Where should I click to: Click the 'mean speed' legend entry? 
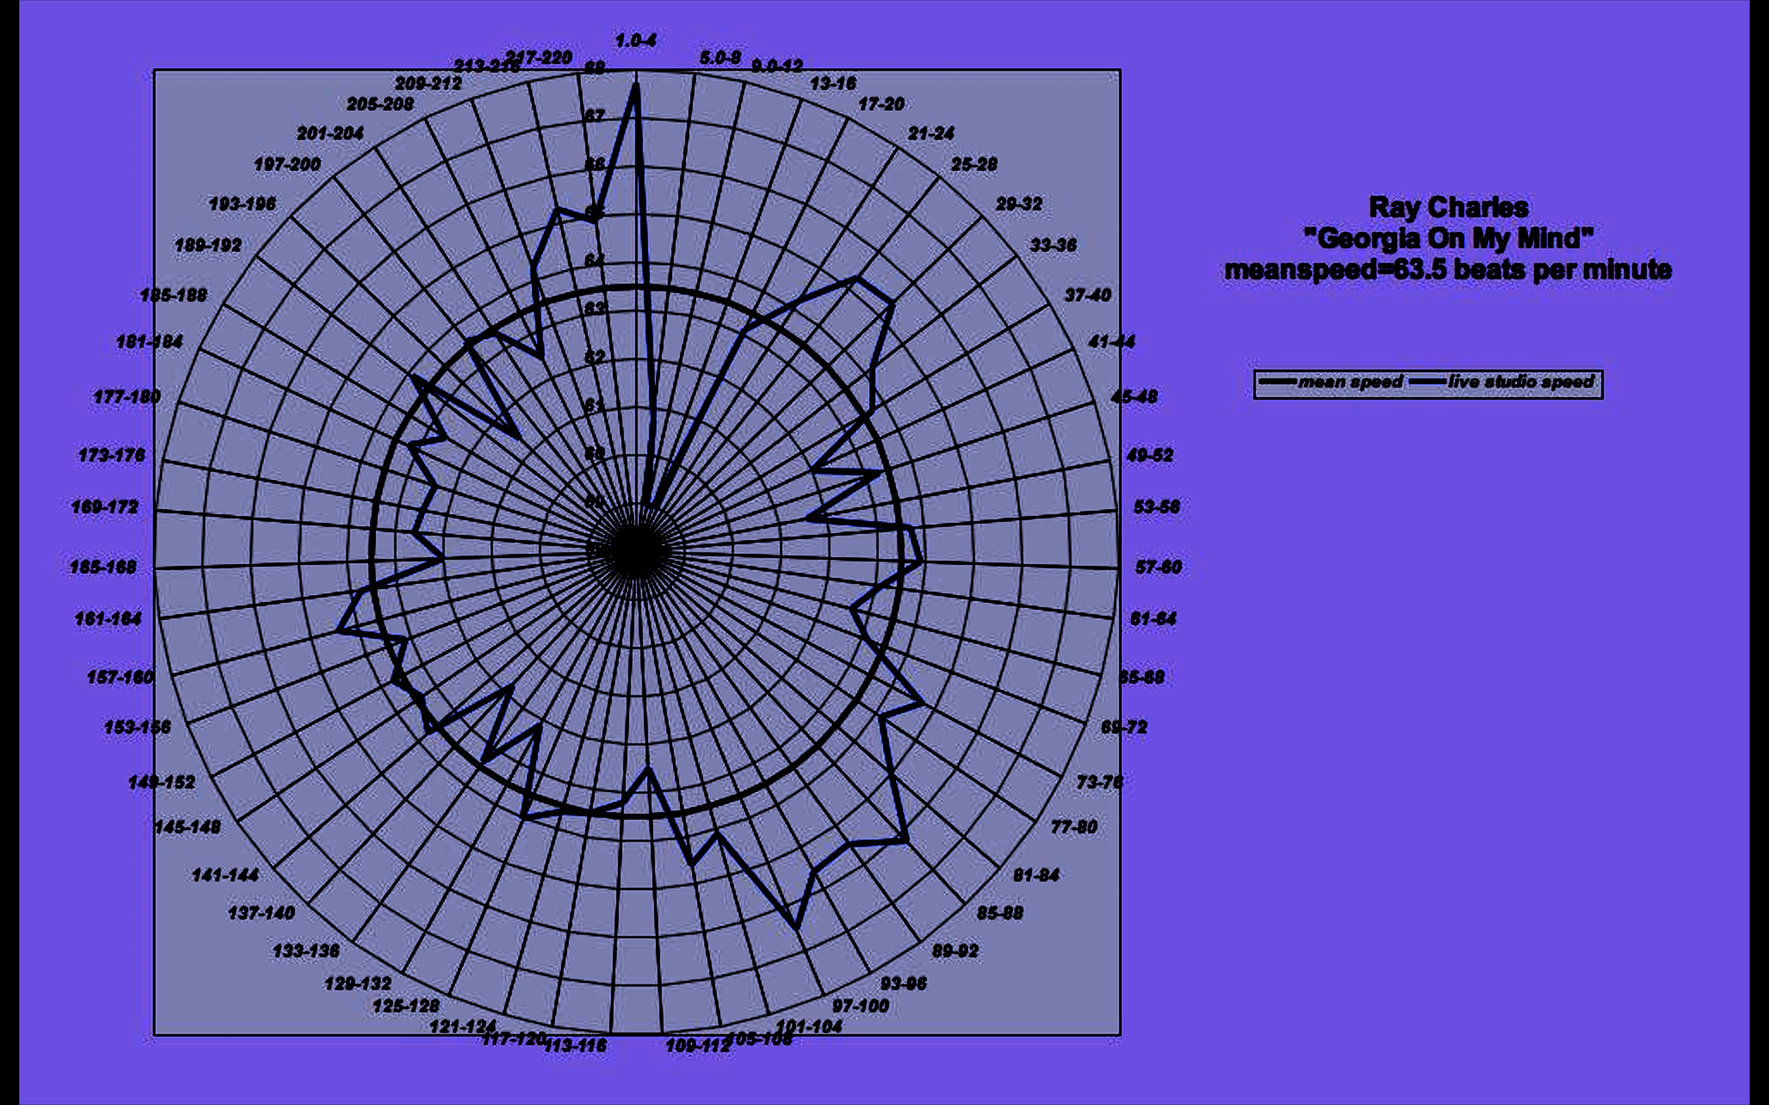(1349, 382)
